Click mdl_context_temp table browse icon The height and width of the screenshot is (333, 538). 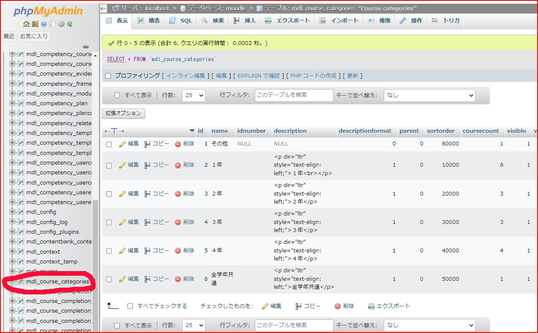click(x=21, y=261)
